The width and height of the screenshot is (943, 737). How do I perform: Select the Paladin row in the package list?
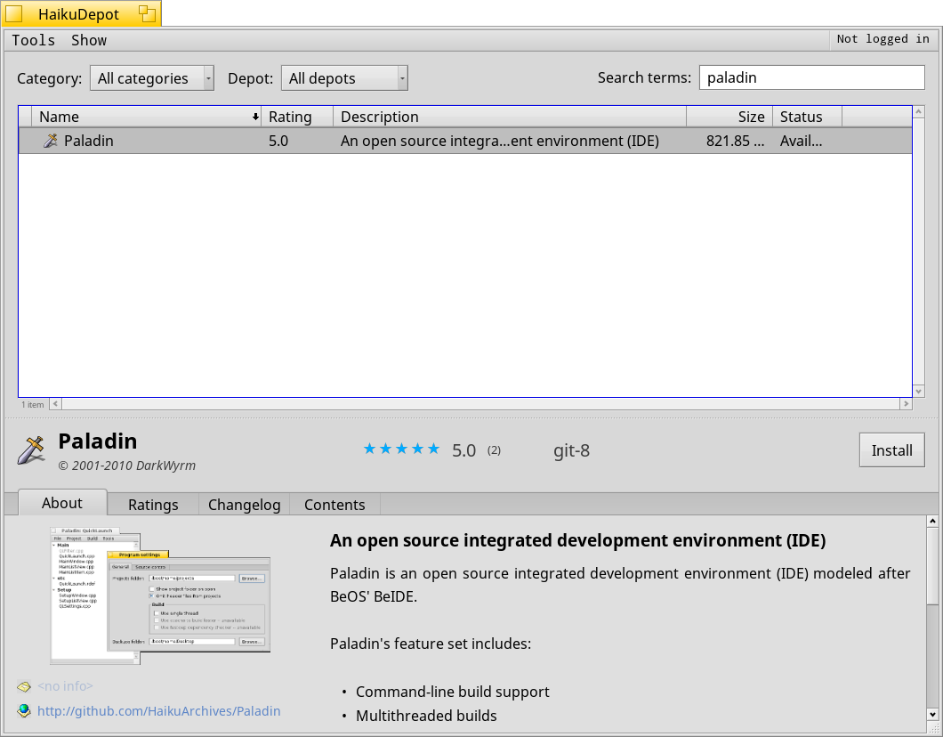click(x=465, y=141)
